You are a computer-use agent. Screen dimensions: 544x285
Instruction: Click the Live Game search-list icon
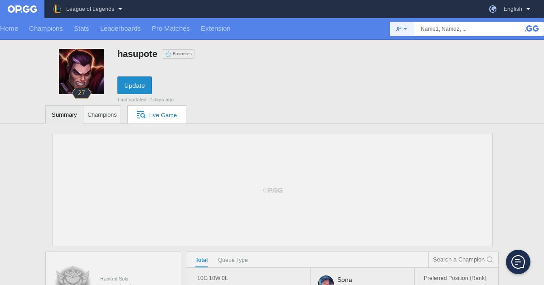[x=141, y=115]
